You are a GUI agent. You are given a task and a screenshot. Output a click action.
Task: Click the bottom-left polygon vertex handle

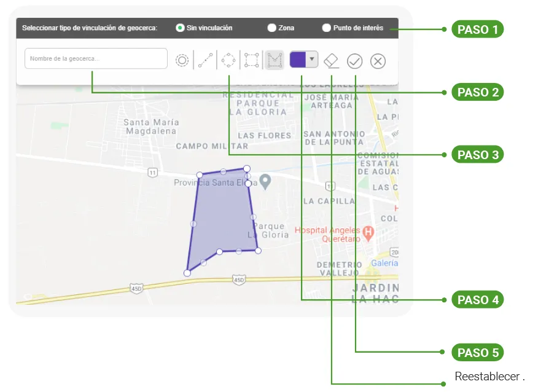187,273
